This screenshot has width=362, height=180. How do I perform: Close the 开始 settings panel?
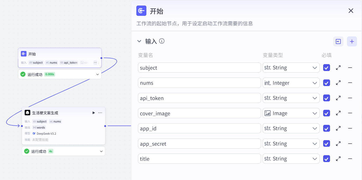pyautogui.click(x=351, y=11)
